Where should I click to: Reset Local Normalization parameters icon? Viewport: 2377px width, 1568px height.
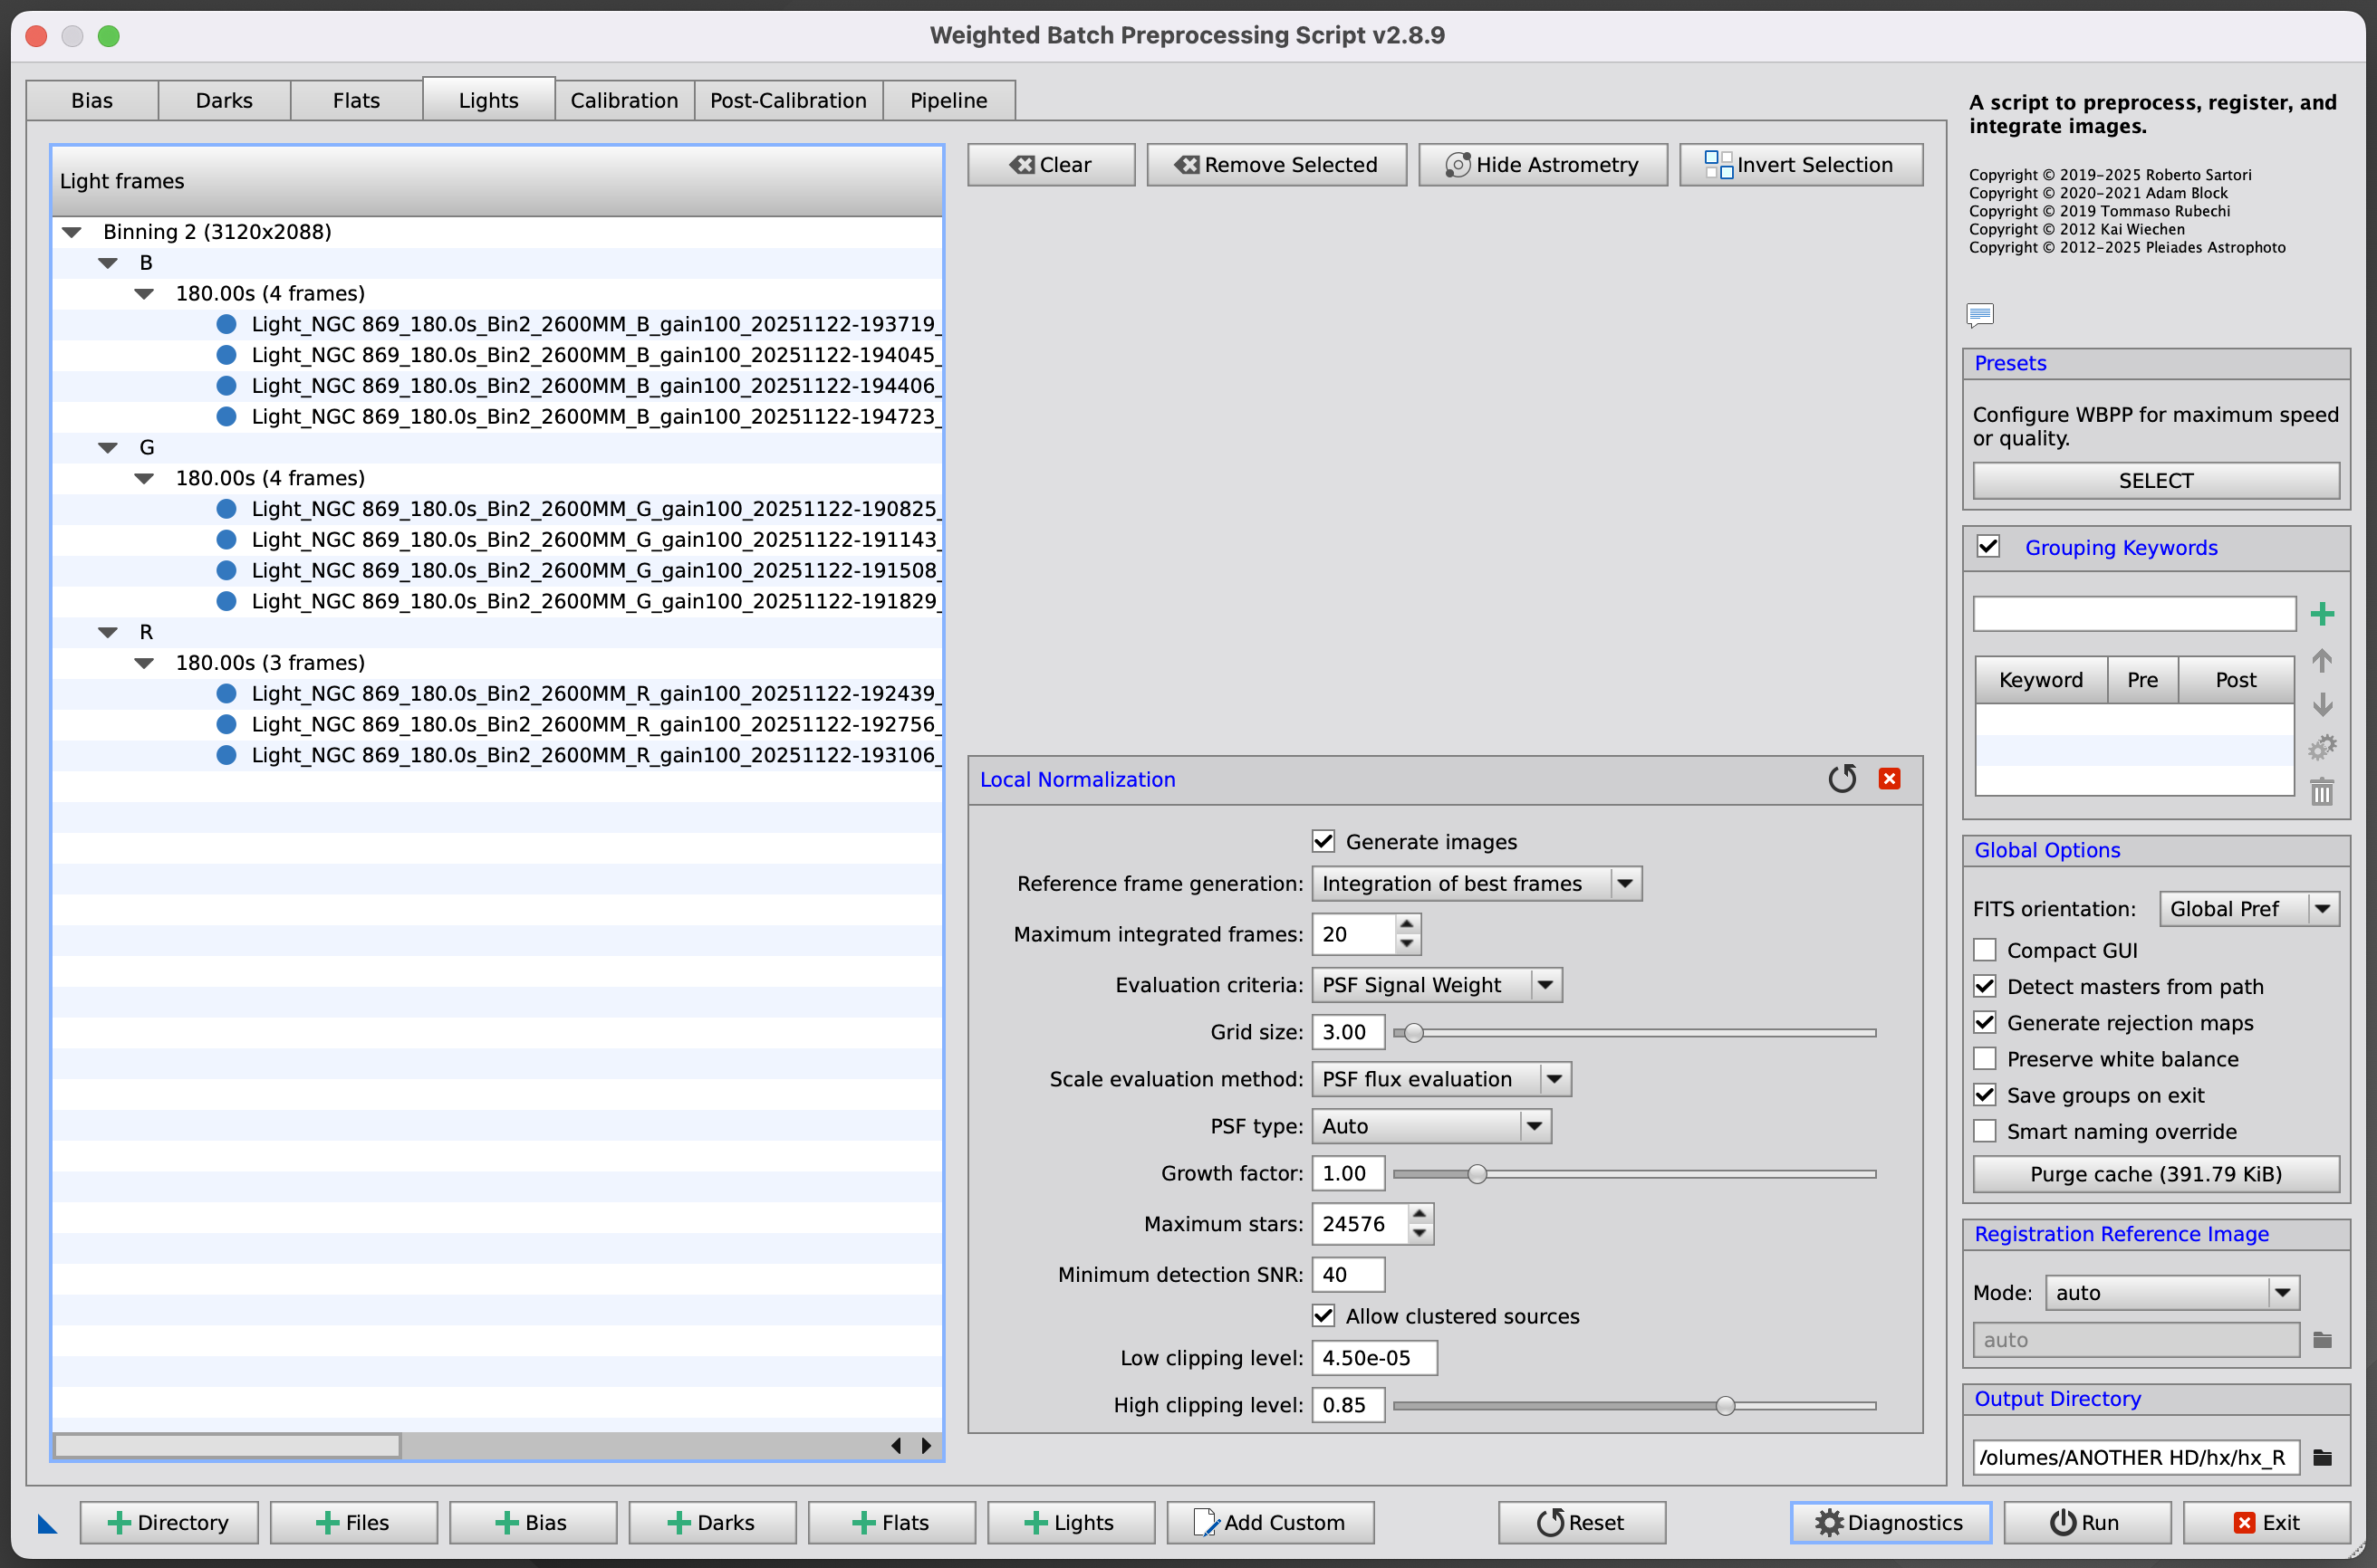(x=1842, y=779)
